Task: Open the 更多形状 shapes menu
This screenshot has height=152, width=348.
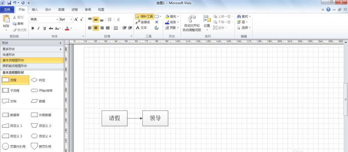Action: [32, 49]
